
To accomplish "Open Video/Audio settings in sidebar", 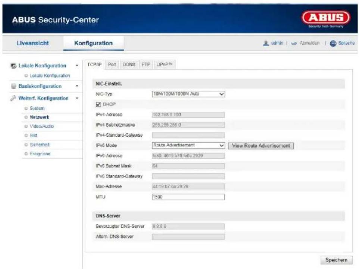I will (x=42, y=126).
